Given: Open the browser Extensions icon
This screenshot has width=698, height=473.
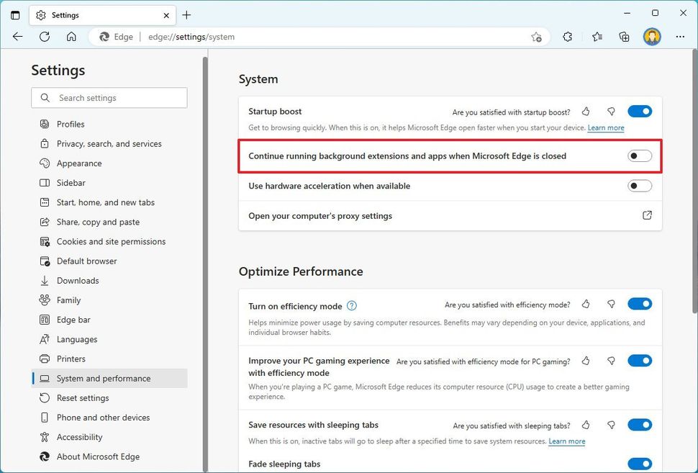Looking at the screenshot, I should pos(568,36).
